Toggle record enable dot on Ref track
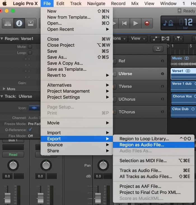Screen dimensions: 196x205 click(x=162, y=61)
